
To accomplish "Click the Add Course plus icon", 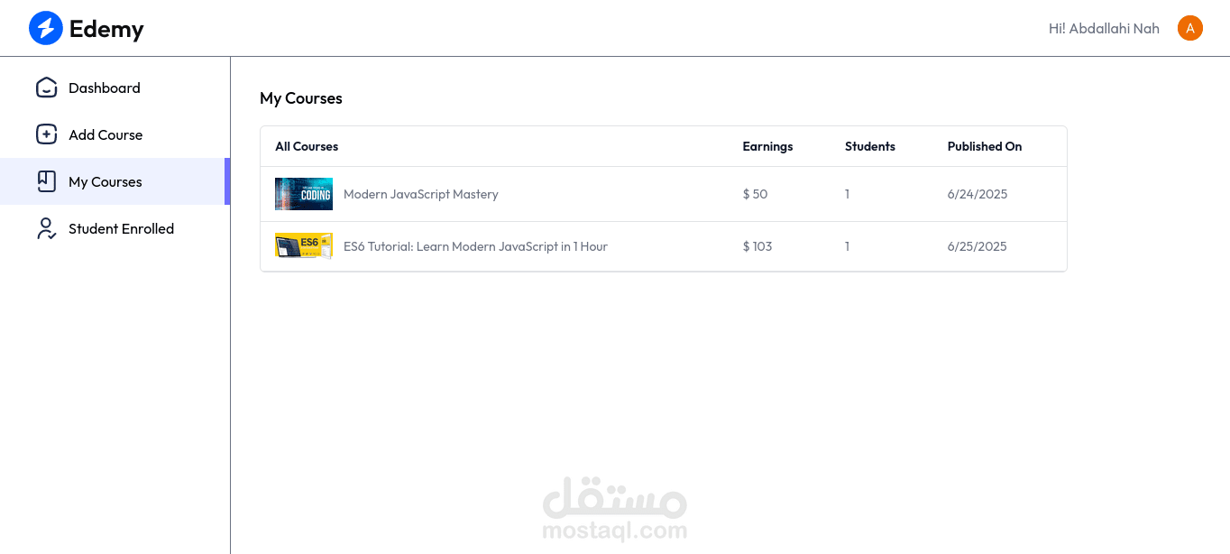I will pos(46,134).
